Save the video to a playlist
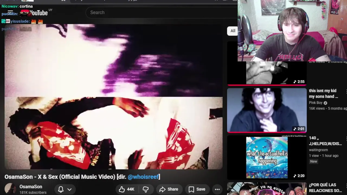The width and height of the screenshot is (347, 195). pyautogui.click(x=197, y=189)
